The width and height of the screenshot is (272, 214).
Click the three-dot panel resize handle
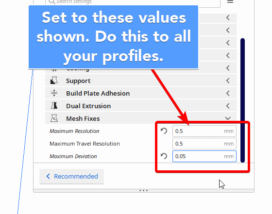[x=143, y=190]
